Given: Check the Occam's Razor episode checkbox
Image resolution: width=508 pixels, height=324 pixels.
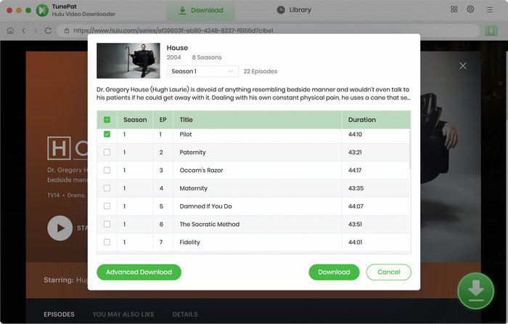Looking at the screenshot, I should coord(107,170).
